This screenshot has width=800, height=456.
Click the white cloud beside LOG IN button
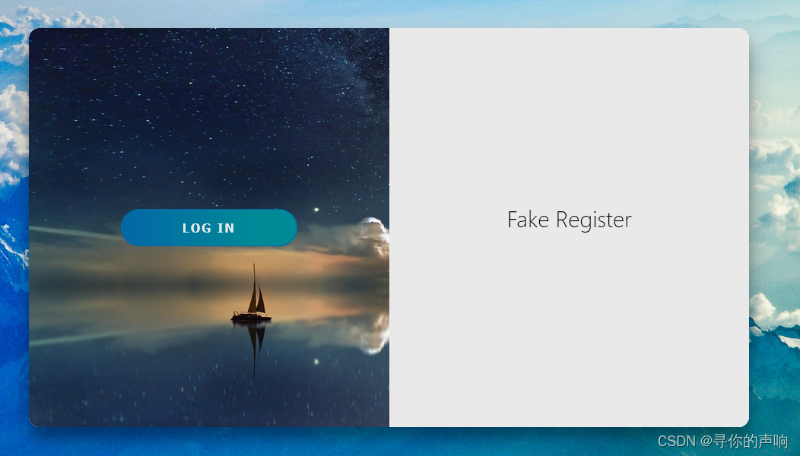[367, 237]
